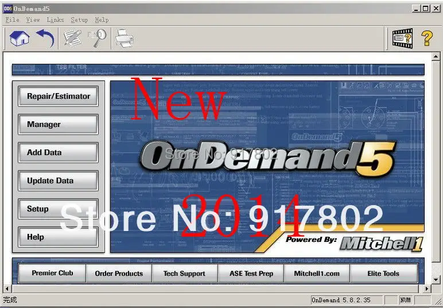
Task: Go to Home with the house icon
Action: [x=19, y=38]
